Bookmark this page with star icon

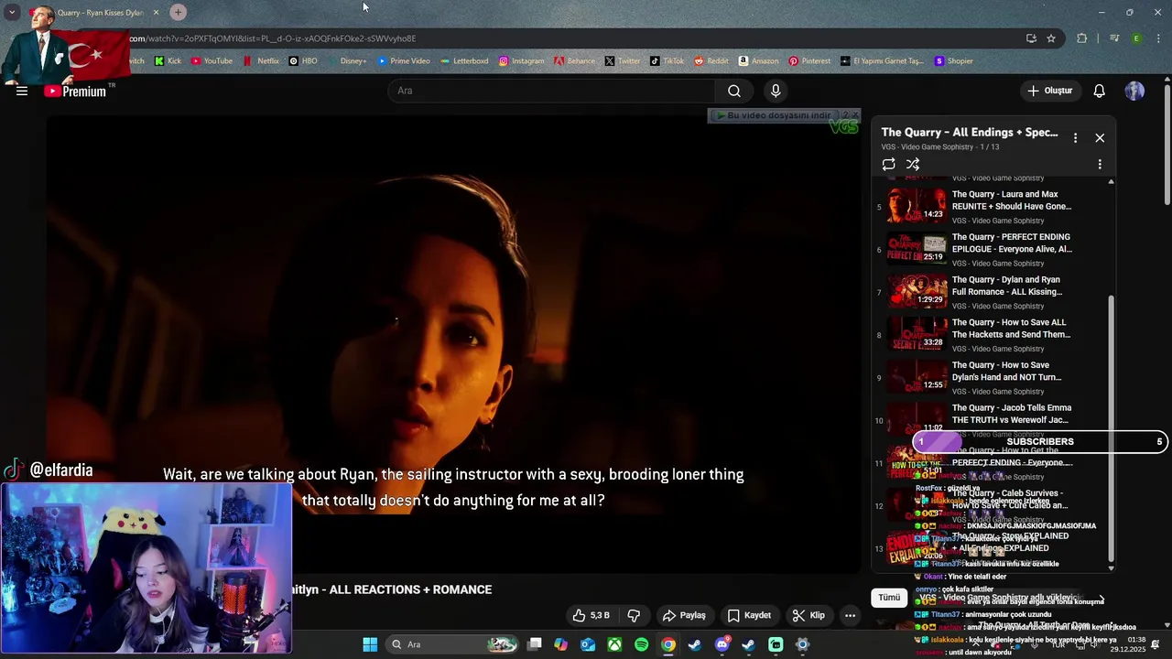tap(1051, 38)
